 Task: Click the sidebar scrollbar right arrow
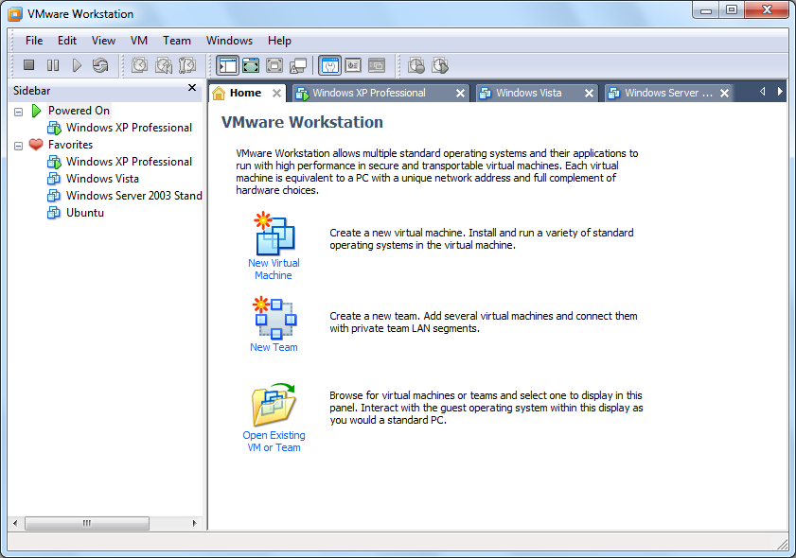[194, 523]
